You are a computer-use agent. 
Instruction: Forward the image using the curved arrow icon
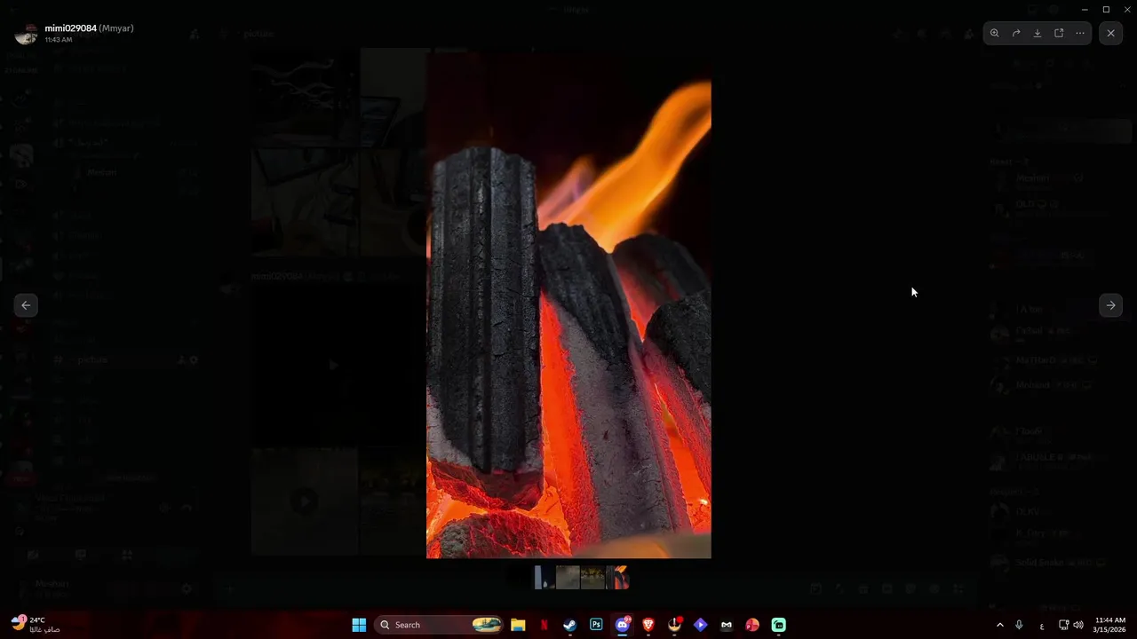tap(1016, 33)
